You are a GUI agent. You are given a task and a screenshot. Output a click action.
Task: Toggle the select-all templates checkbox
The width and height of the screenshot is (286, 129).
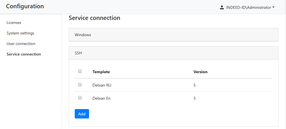tap(80, 71)
